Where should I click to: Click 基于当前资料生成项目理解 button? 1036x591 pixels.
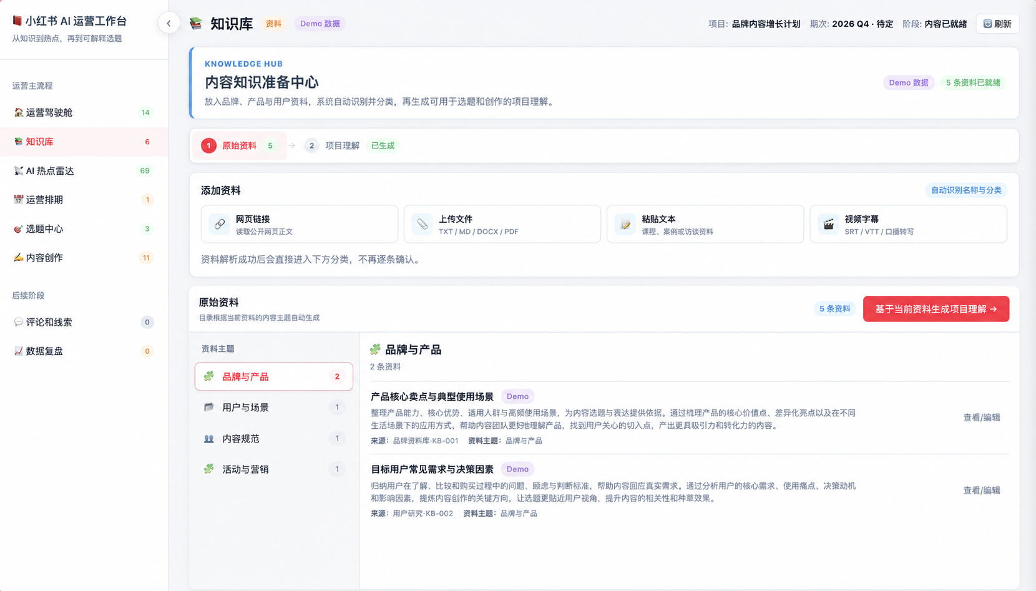pos(936,309)
